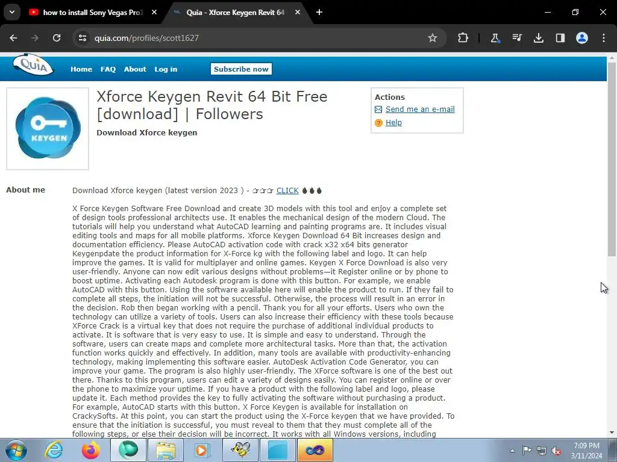View site information icon in address bar
Screen dimensions: 617x462
[x=82, y=38]
